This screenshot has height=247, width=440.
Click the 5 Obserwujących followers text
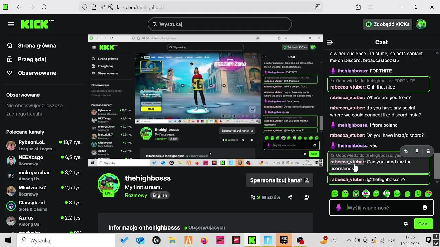point(205,227)
